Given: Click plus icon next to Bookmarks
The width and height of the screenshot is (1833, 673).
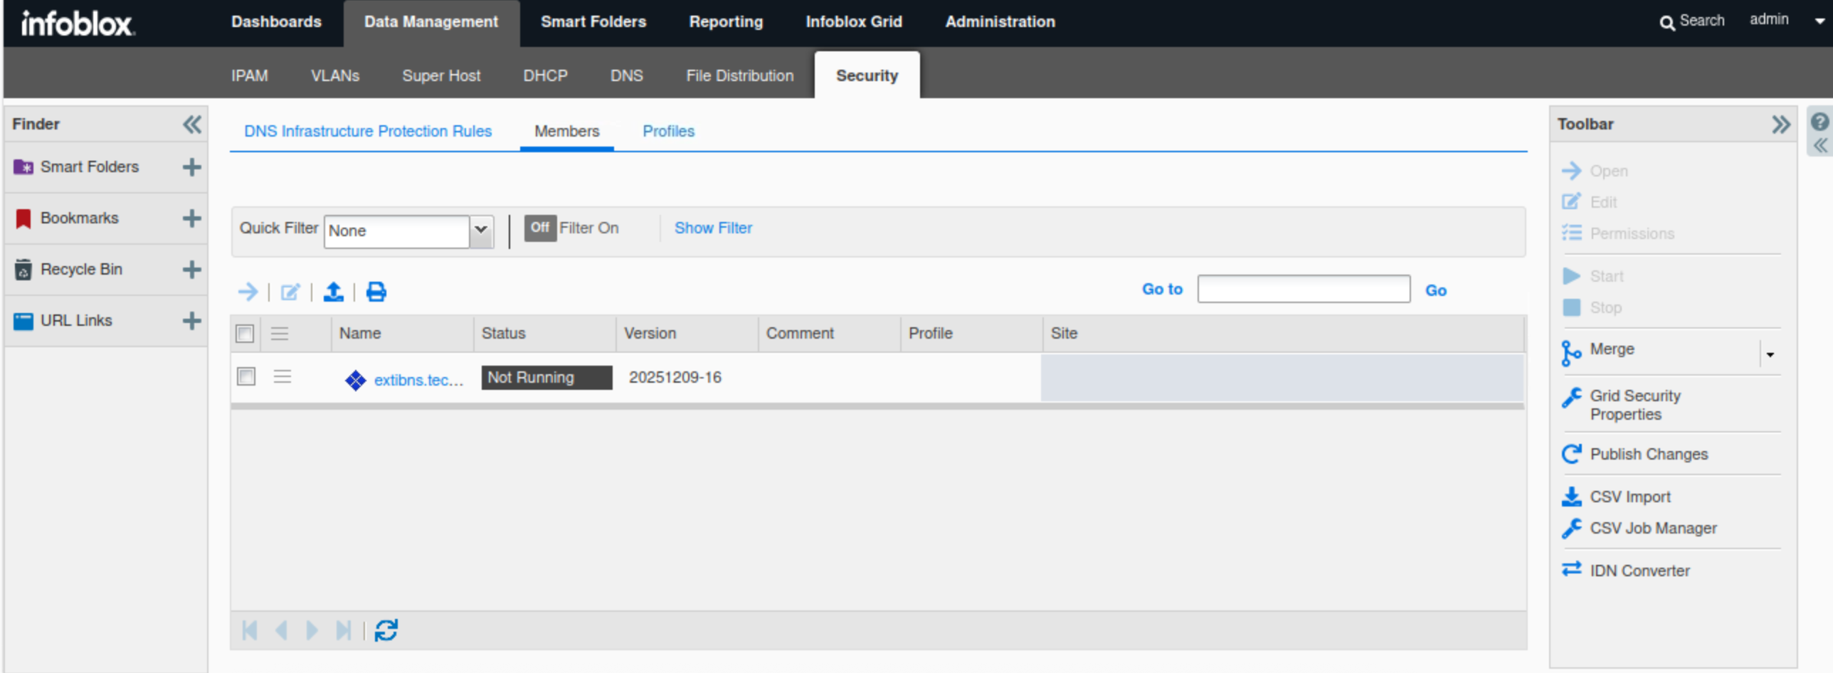Looking at the screenshot, I should pyautogui.click(x=191, y=218).
